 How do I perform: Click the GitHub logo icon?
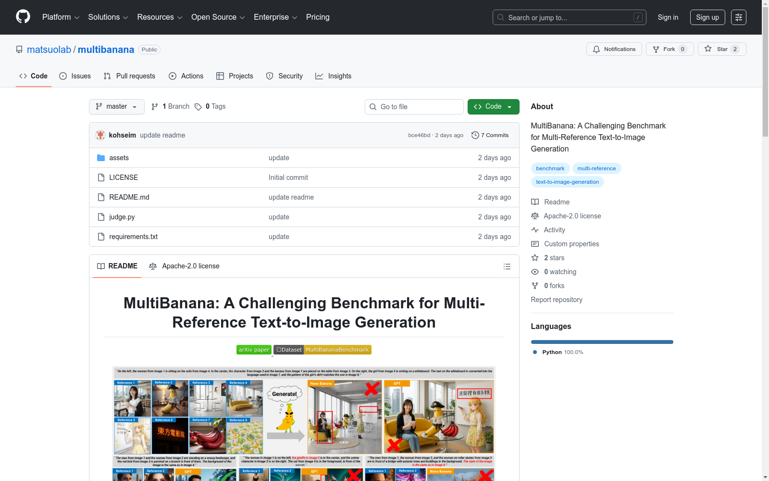(x=23, y=17)
